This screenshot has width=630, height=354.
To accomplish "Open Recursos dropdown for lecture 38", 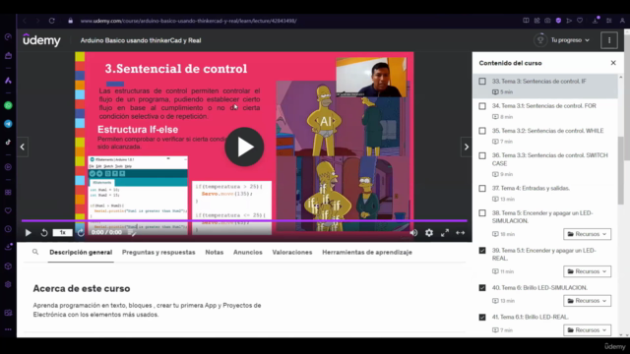I will tap(587, 234).
